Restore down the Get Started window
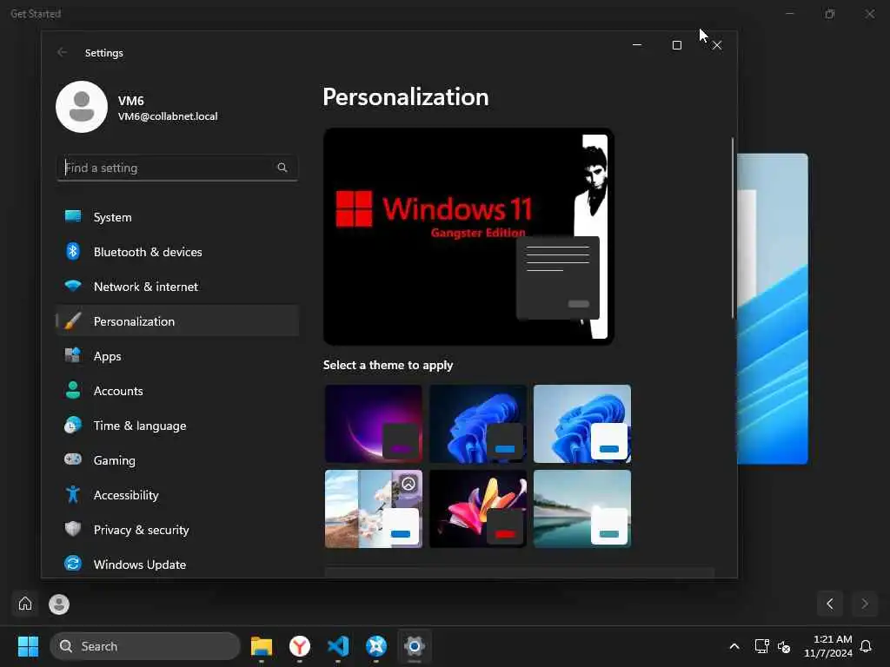890x667 pixels. 830,14
